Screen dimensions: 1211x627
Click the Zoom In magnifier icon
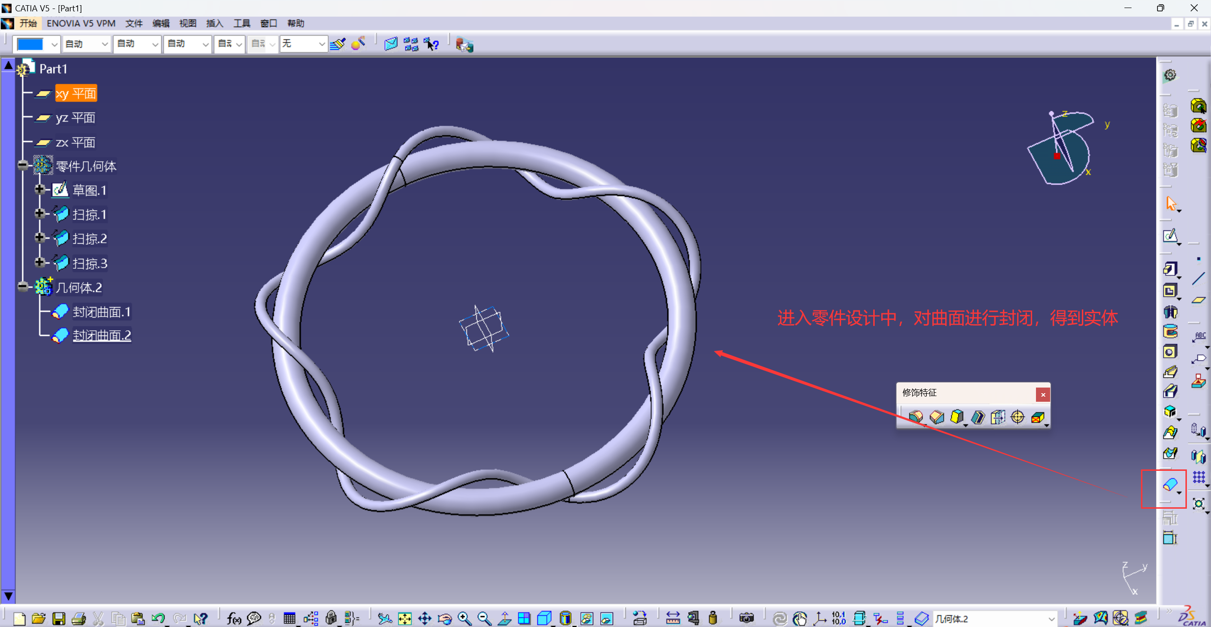[x=464, y=618]
